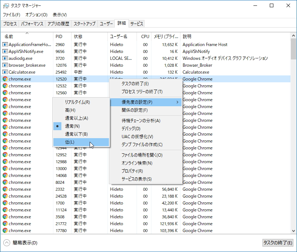The height and width of the screenshot is (252, 297).
Task: Collapse to simple view with 簡易表示 arrow
Action: (7, 243)
